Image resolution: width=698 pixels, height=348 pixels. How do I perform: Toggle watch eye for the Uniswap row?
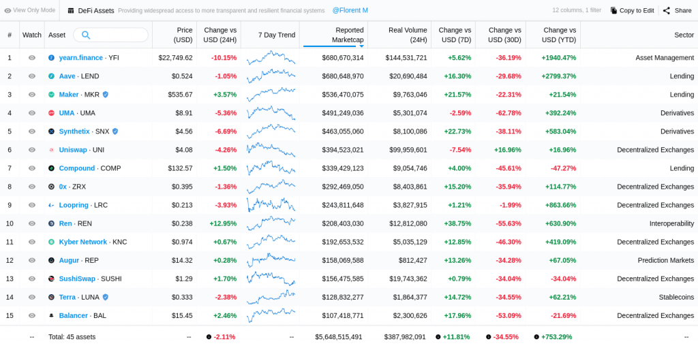(32, 150)
